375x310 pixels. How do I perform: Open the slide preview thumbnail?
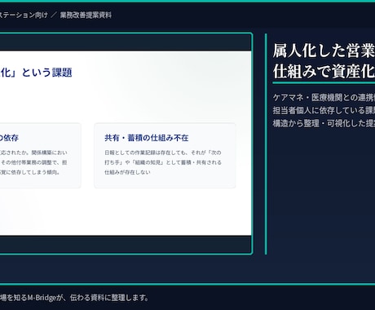coord(126,144)
